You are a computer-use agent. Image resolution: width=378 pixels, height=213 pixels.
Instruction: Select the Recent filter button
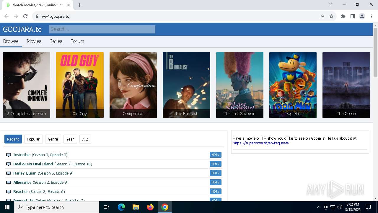(x=13, y=139)
